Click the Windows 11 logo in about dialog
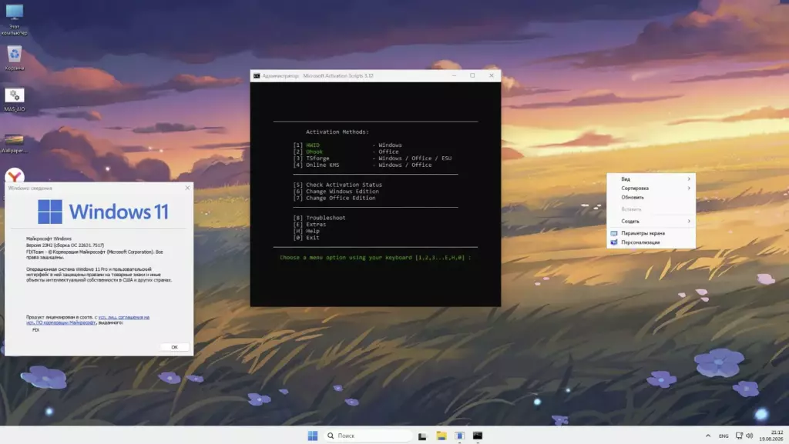789x444 pixels. coord(102,212)
